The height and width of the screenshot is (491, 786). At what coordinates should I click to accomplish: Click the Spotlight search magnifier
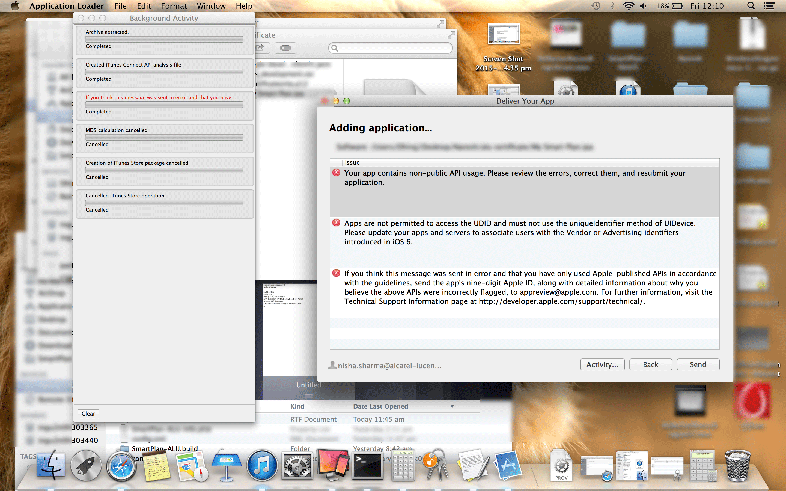click(x=751, y=6)
